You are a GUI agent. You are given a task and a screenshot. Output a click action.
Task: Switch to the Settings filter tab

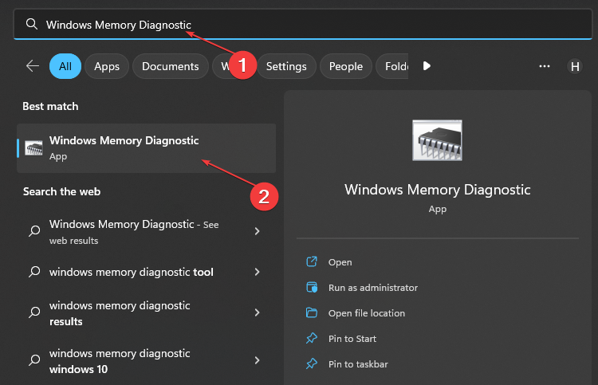click(x=286, y=66)
